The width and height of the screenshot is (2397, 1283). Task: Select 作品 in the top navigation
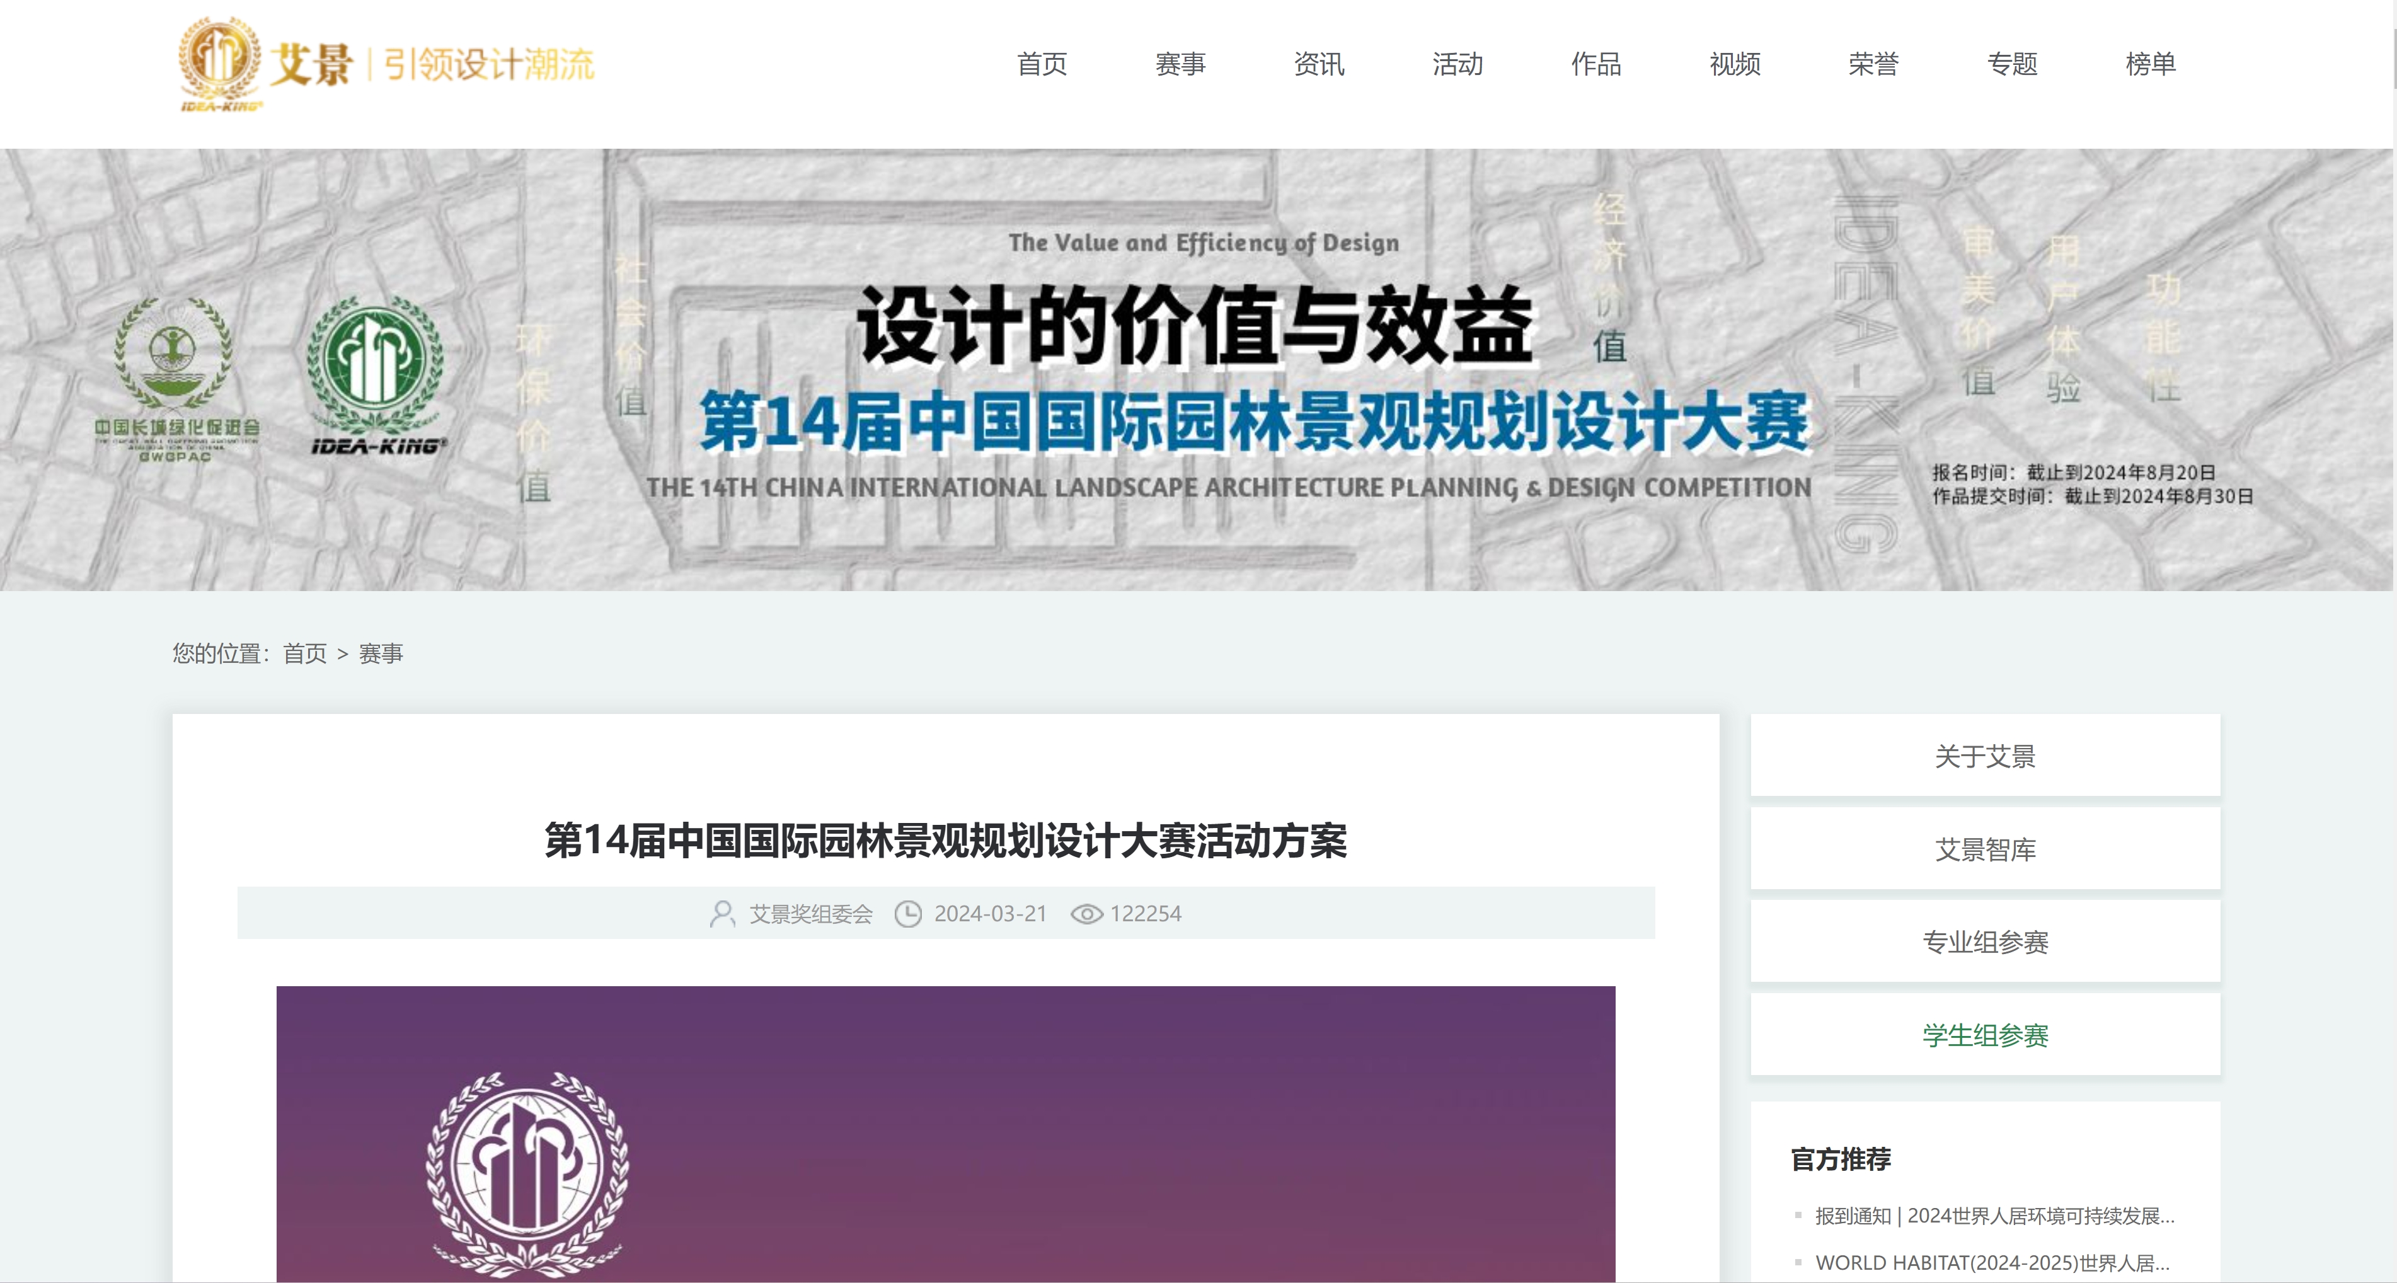tap(1596, 64)
